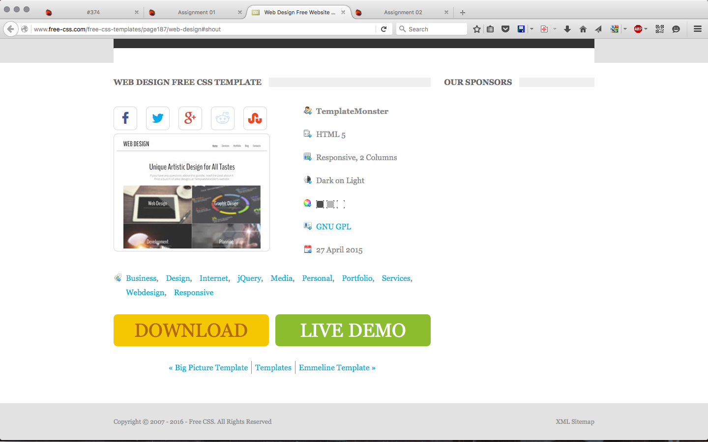Open the Portfolio tag link

tap(357, 278)
